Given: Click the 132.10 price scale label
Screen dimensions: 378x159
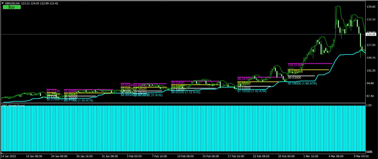Looking at the screenshot, I should coord(371,19).
